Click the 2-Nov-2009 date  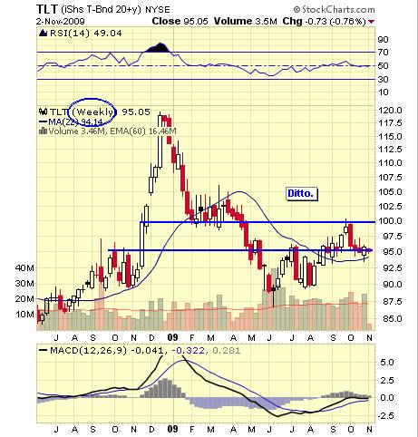click(x=61, y=22)
